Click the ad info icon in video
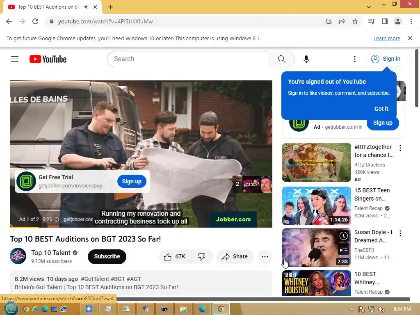 click(57, 219)
